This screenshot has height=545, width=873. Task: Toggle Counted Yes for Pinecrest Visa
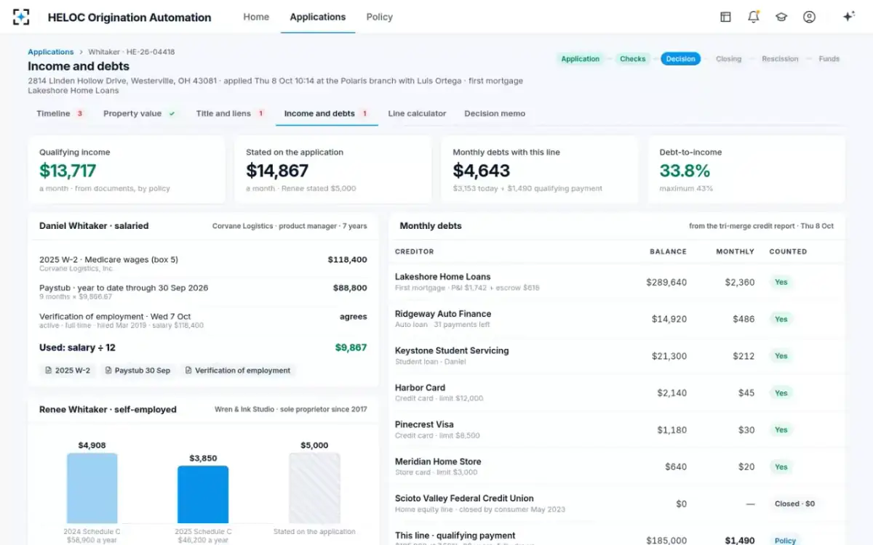[x=781, y=430]
